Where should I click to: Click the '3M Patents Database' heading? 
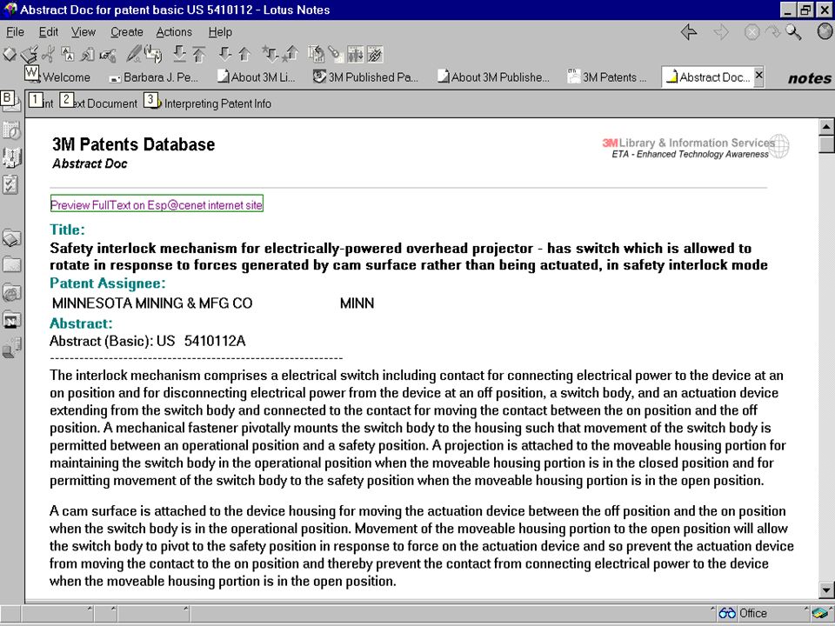[x=134, y=144]
